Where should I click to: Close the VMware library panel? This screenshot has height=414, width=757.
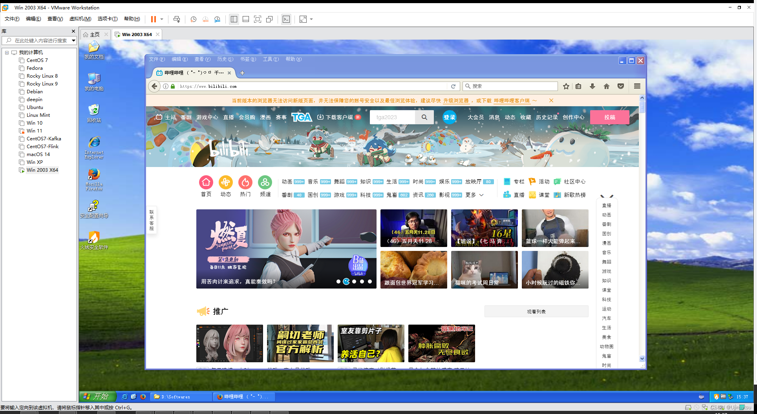click(x=73, y=31)
